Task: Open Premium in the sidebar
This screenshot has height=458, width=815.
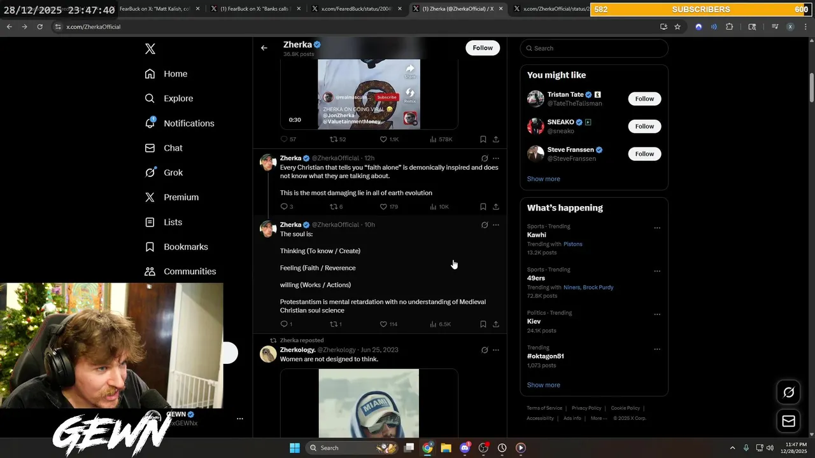Action: point(172,197)
